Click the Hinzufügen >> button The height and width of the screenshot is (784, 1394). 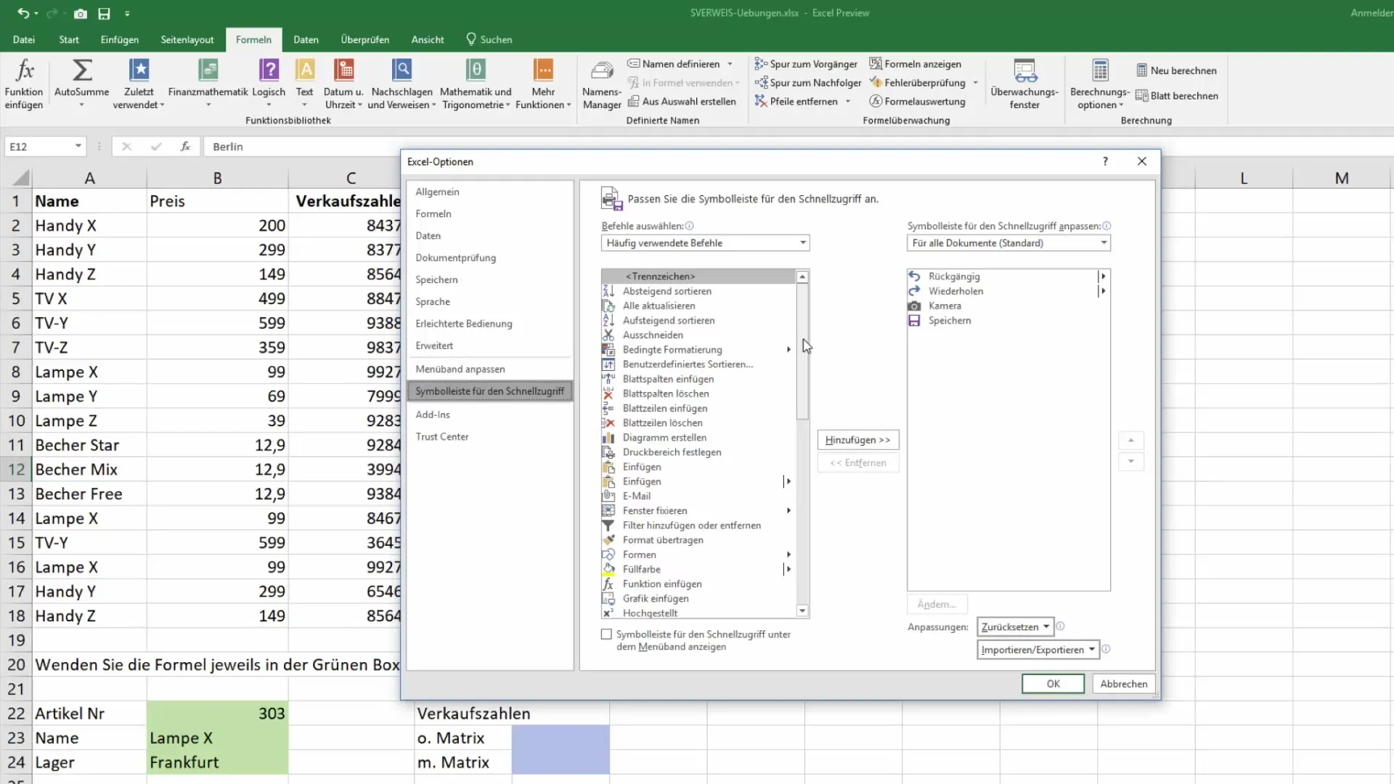858,440
